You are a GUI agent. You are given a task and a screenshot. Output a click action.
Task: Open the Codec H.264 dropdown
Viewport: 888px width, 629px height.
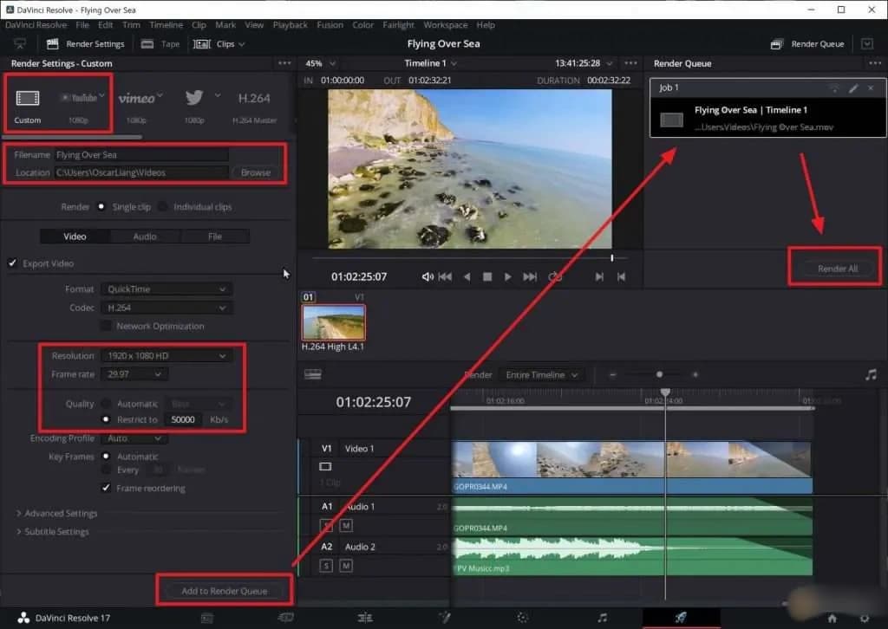(166, 308)
